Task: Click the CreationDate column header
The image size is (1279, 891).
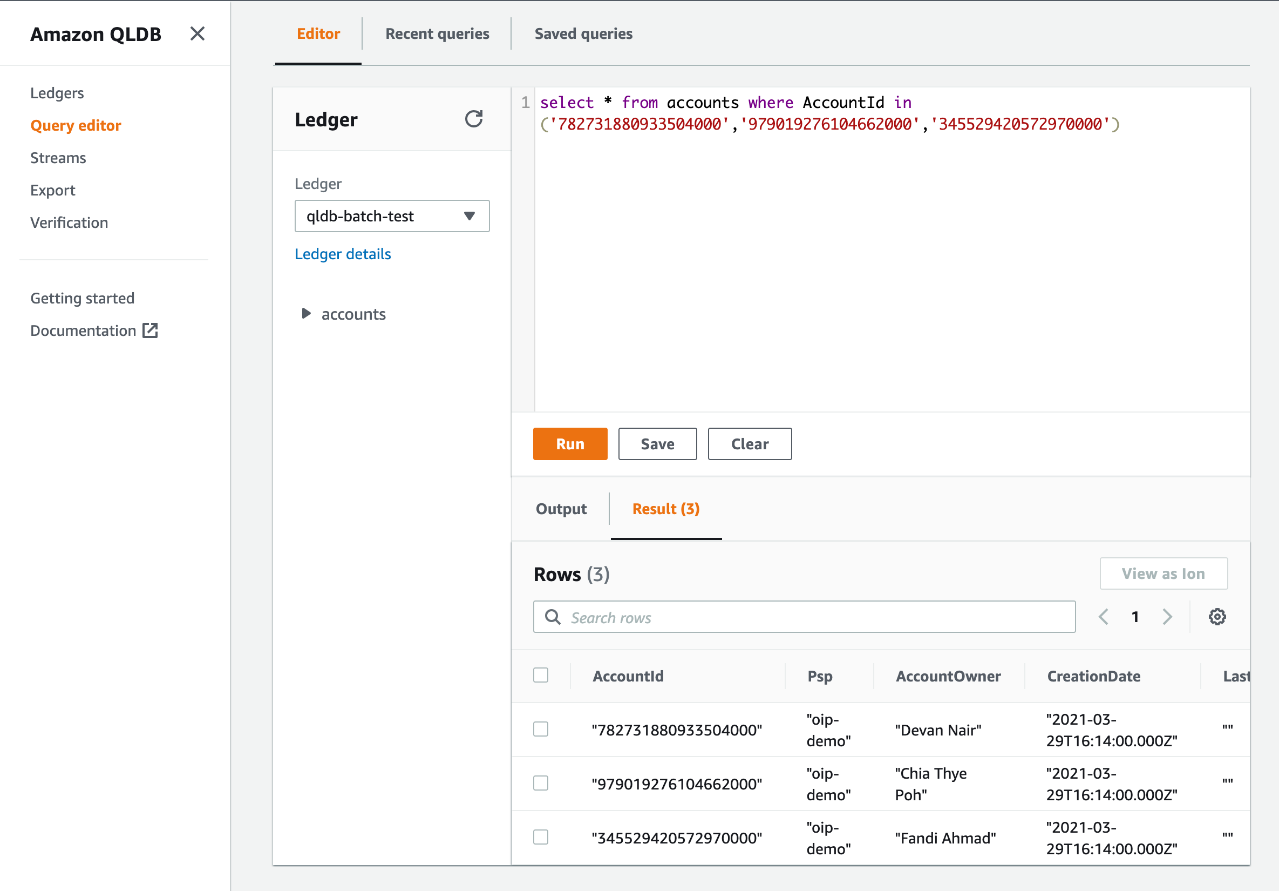Action: 1093,676
